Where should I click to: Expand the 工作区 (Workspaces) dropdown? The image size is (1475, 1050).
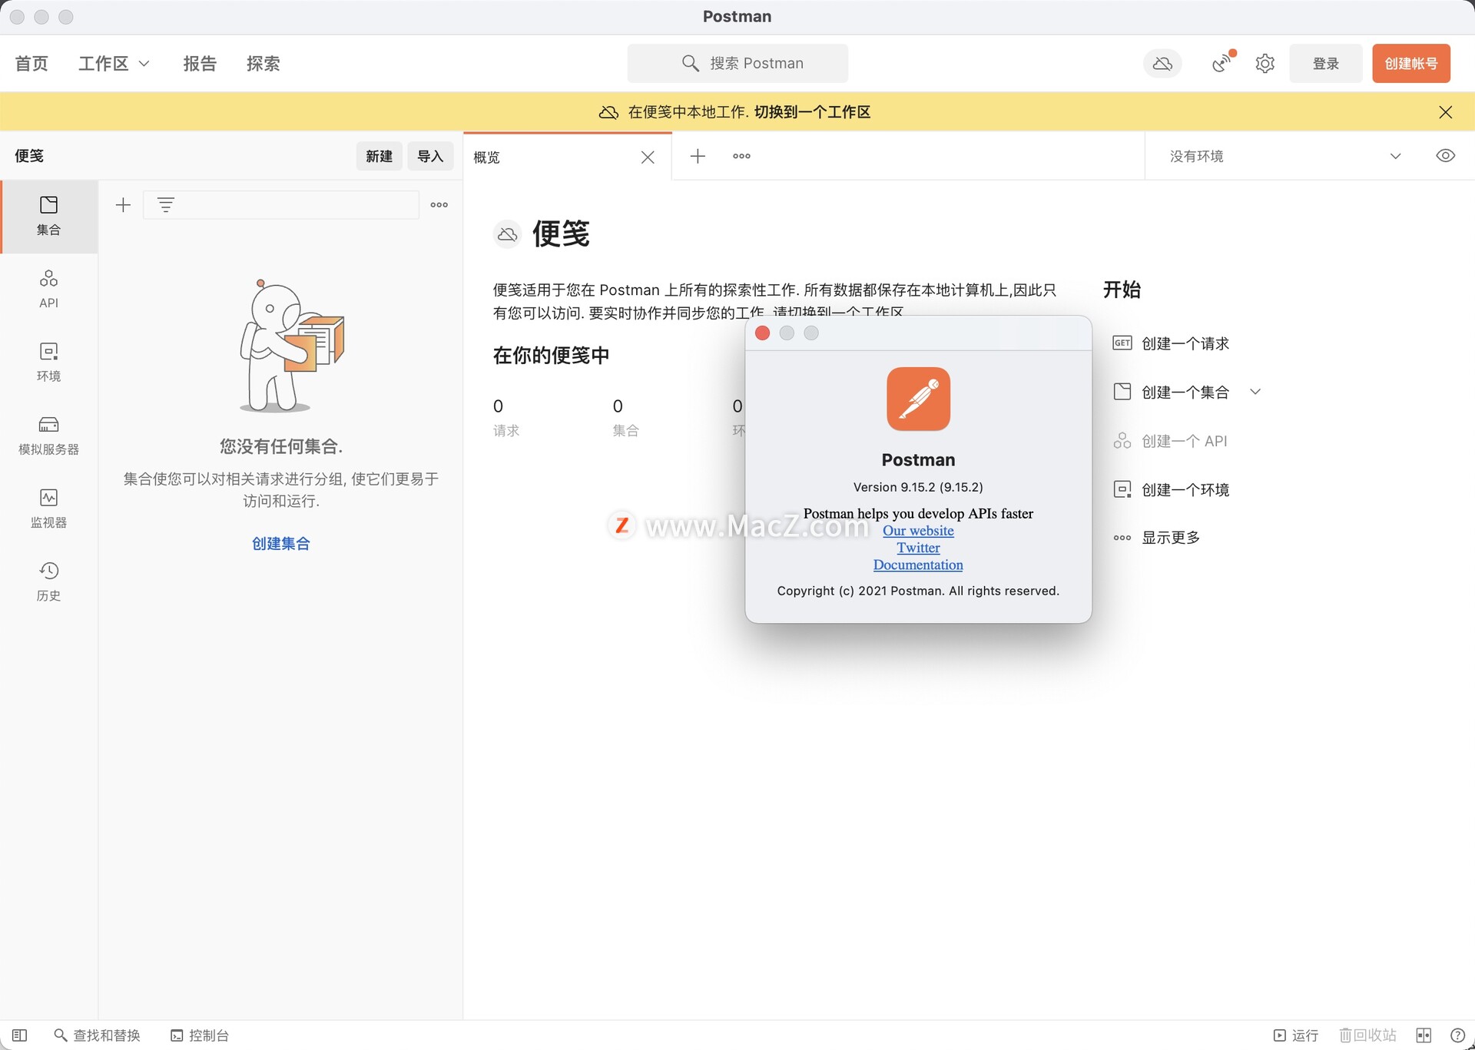114,64
